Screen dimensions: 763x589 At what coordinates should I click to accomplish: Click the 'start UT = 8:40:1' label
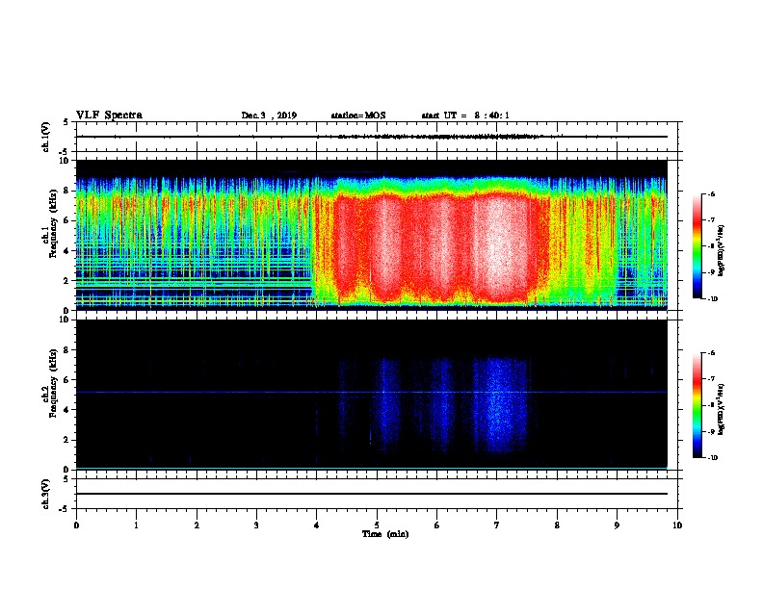[465, 115]
